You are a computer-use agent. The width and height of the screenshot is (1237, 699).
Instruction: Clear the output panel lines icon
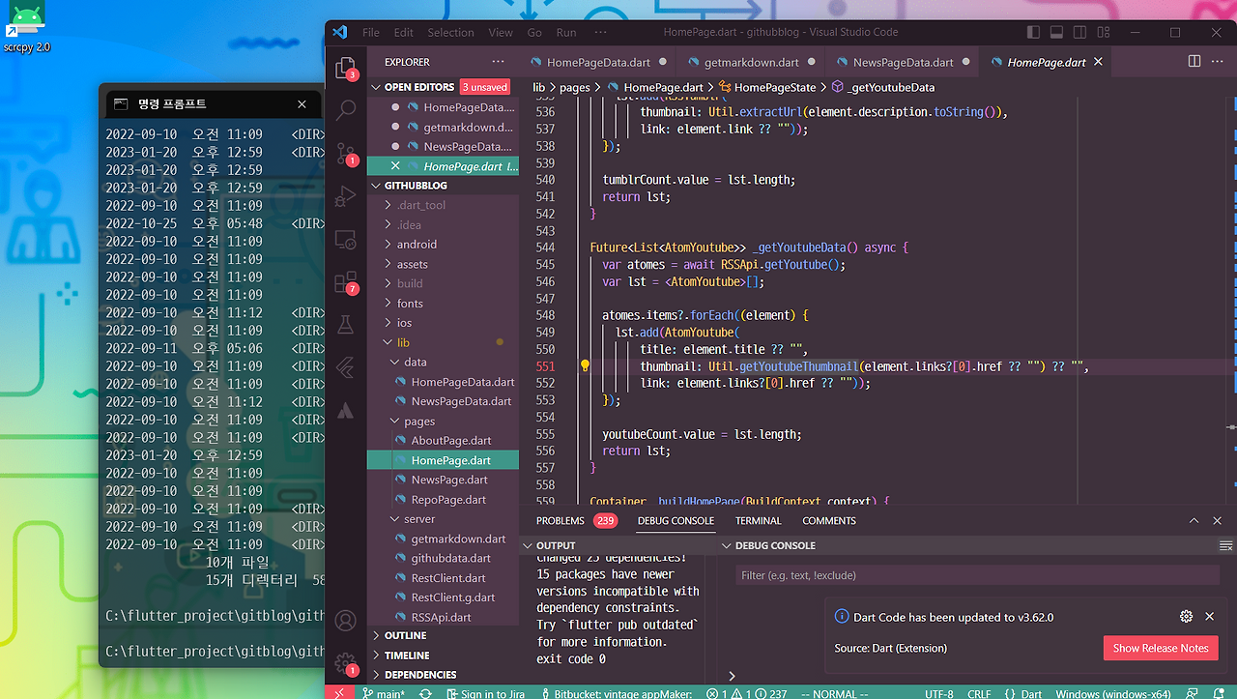[x=1226, y=545]
